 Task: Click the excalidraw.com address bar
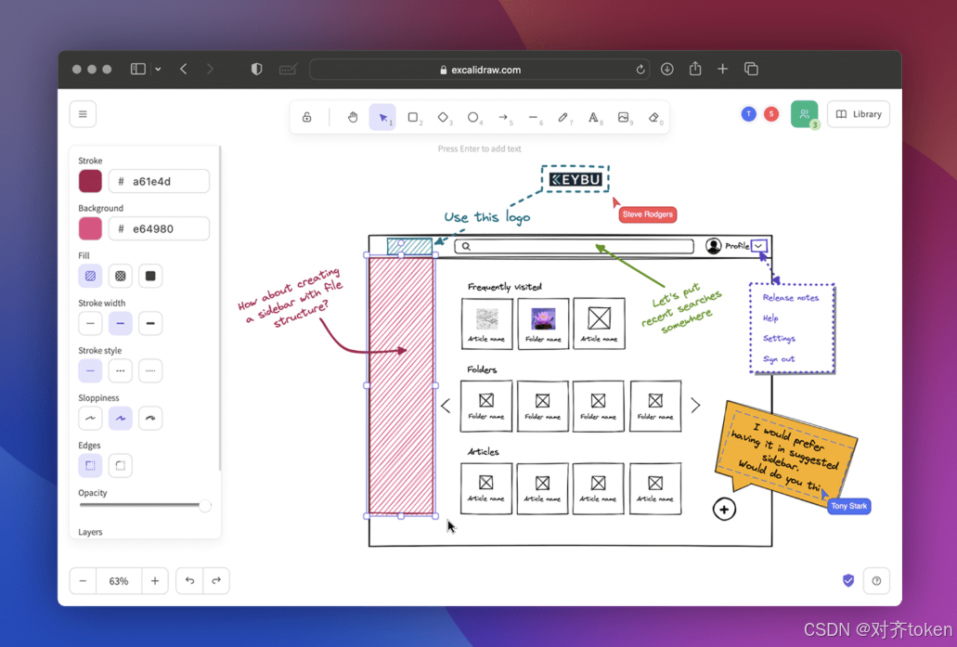480,70
